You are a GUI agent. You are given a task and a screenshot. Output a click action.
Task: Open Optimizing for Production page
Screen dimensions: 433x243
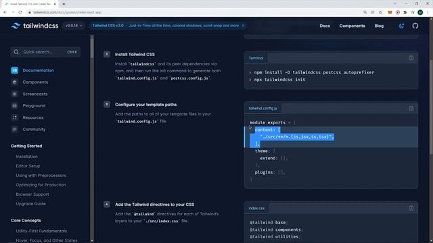tap(41, 185)
